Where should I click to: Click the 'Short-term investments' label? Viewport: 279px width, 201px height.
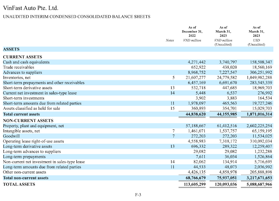coord(24,98)
